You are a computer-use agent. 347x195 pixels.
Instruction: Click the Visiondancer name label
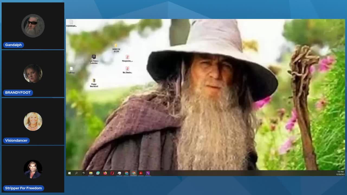(x=16, y=140)
